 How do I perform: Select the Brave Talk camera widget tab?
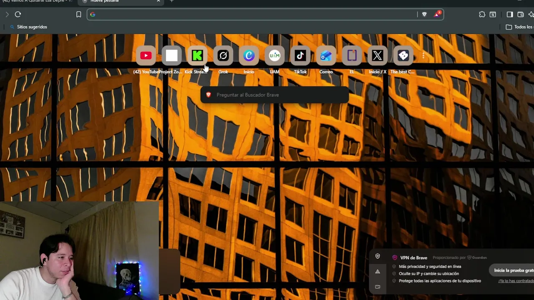point(378,287)
